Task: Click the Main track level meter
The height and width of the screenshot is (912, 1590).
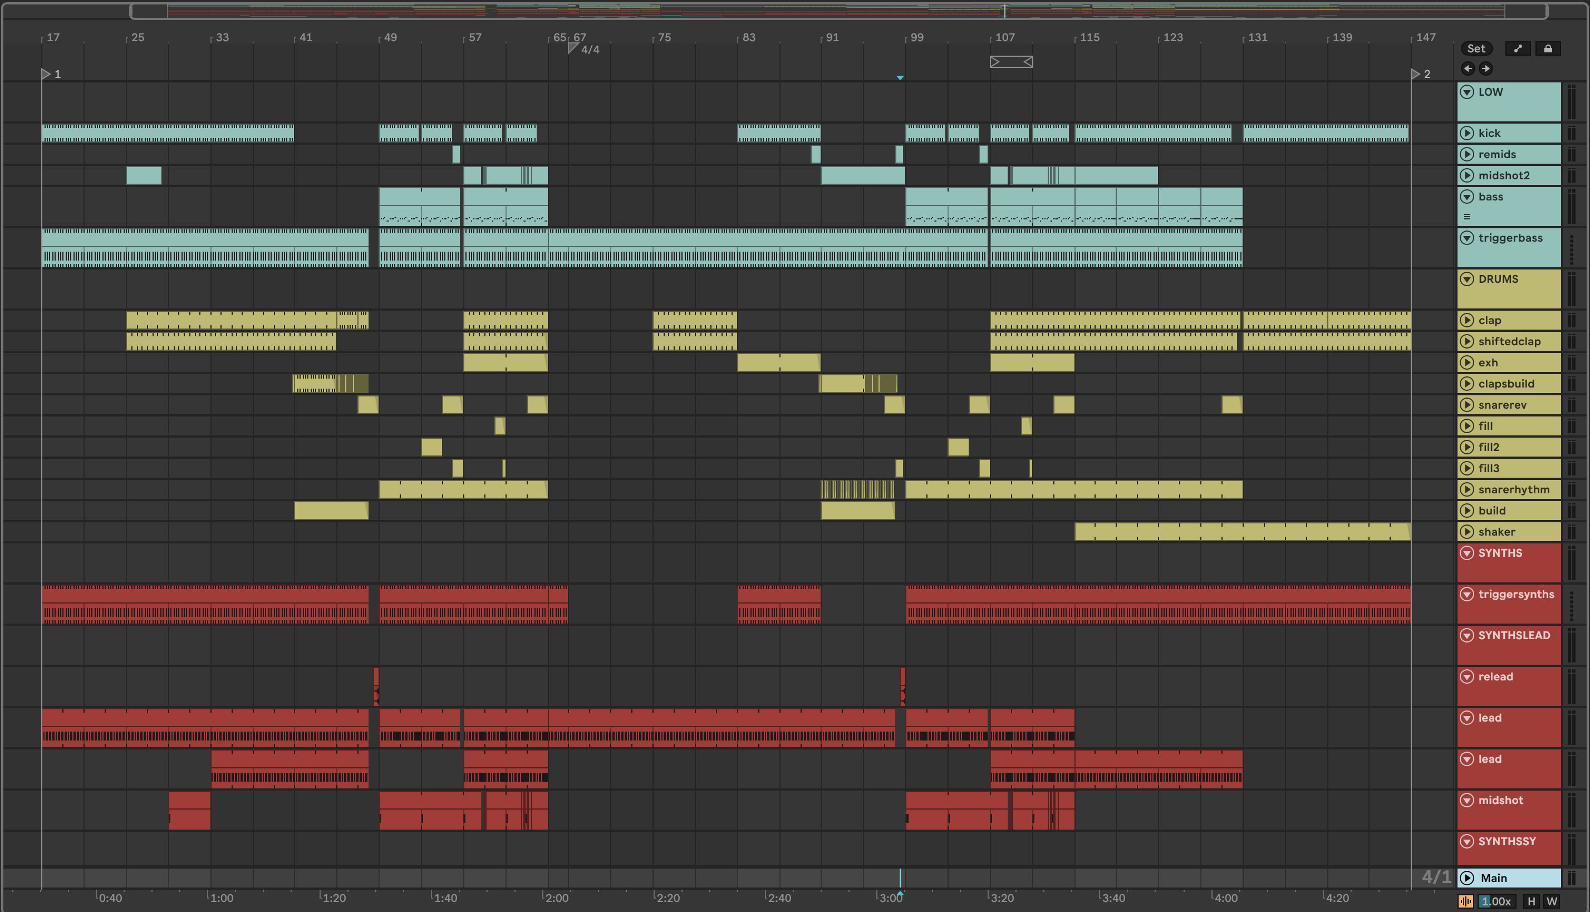Action: pos(1571,877)
